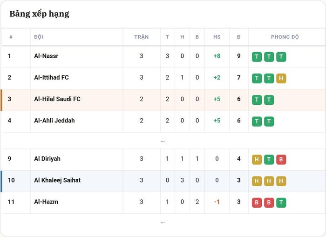Click Al-Ahli Jeddah's +5 goal difference
Screen dimensions: 326x237
[217, 121]
